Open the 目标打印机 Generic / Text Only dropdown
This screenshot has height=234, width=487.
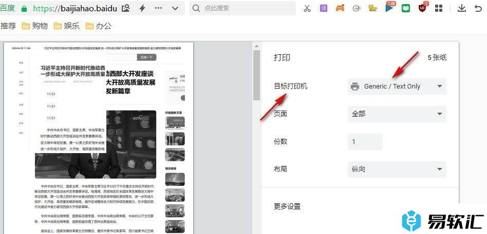click(x=397, y=87)
